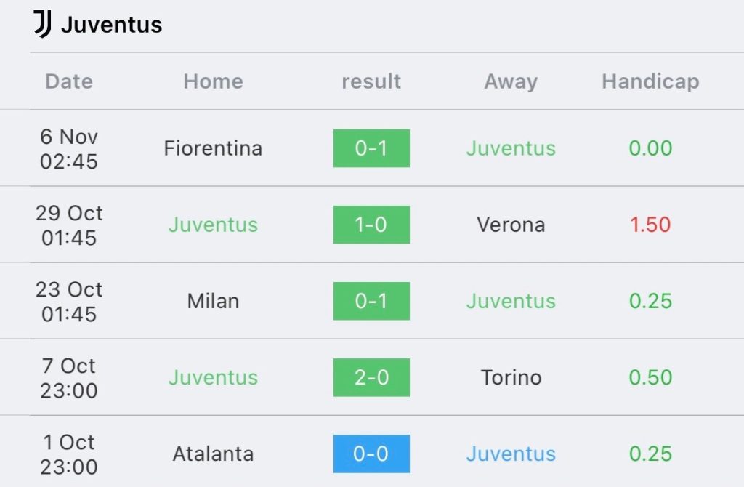The width and height of the screenshot is (744, 487).
Task: Click the 0-1 result badge for Fiorentina match
Action: pyautogui.click(x=371, y=148)
